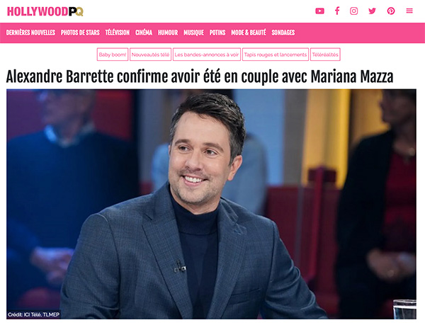Image resolution: width=425 pixels, height=325 pixels.
Task: Click the Alexandre Barrette article photo
Action: click(211, 204)
